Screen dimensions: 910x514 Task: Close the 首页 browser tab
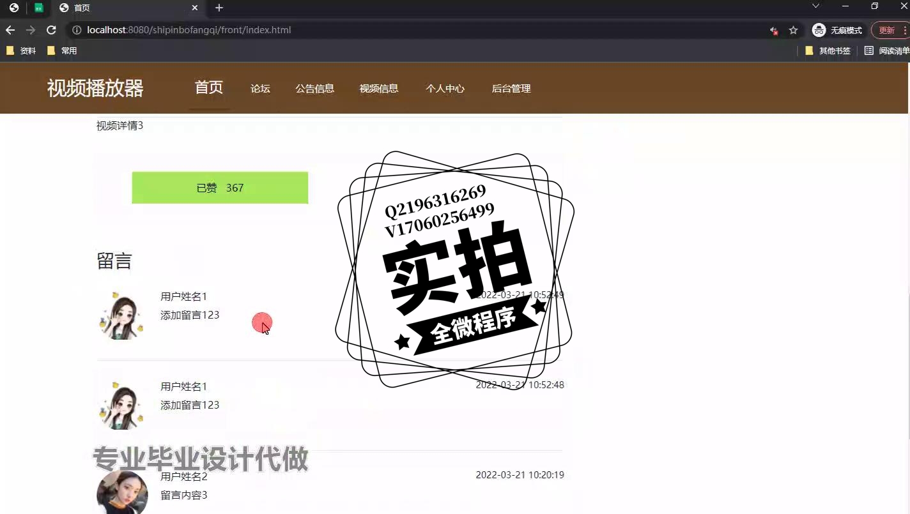tap(195, 8)
